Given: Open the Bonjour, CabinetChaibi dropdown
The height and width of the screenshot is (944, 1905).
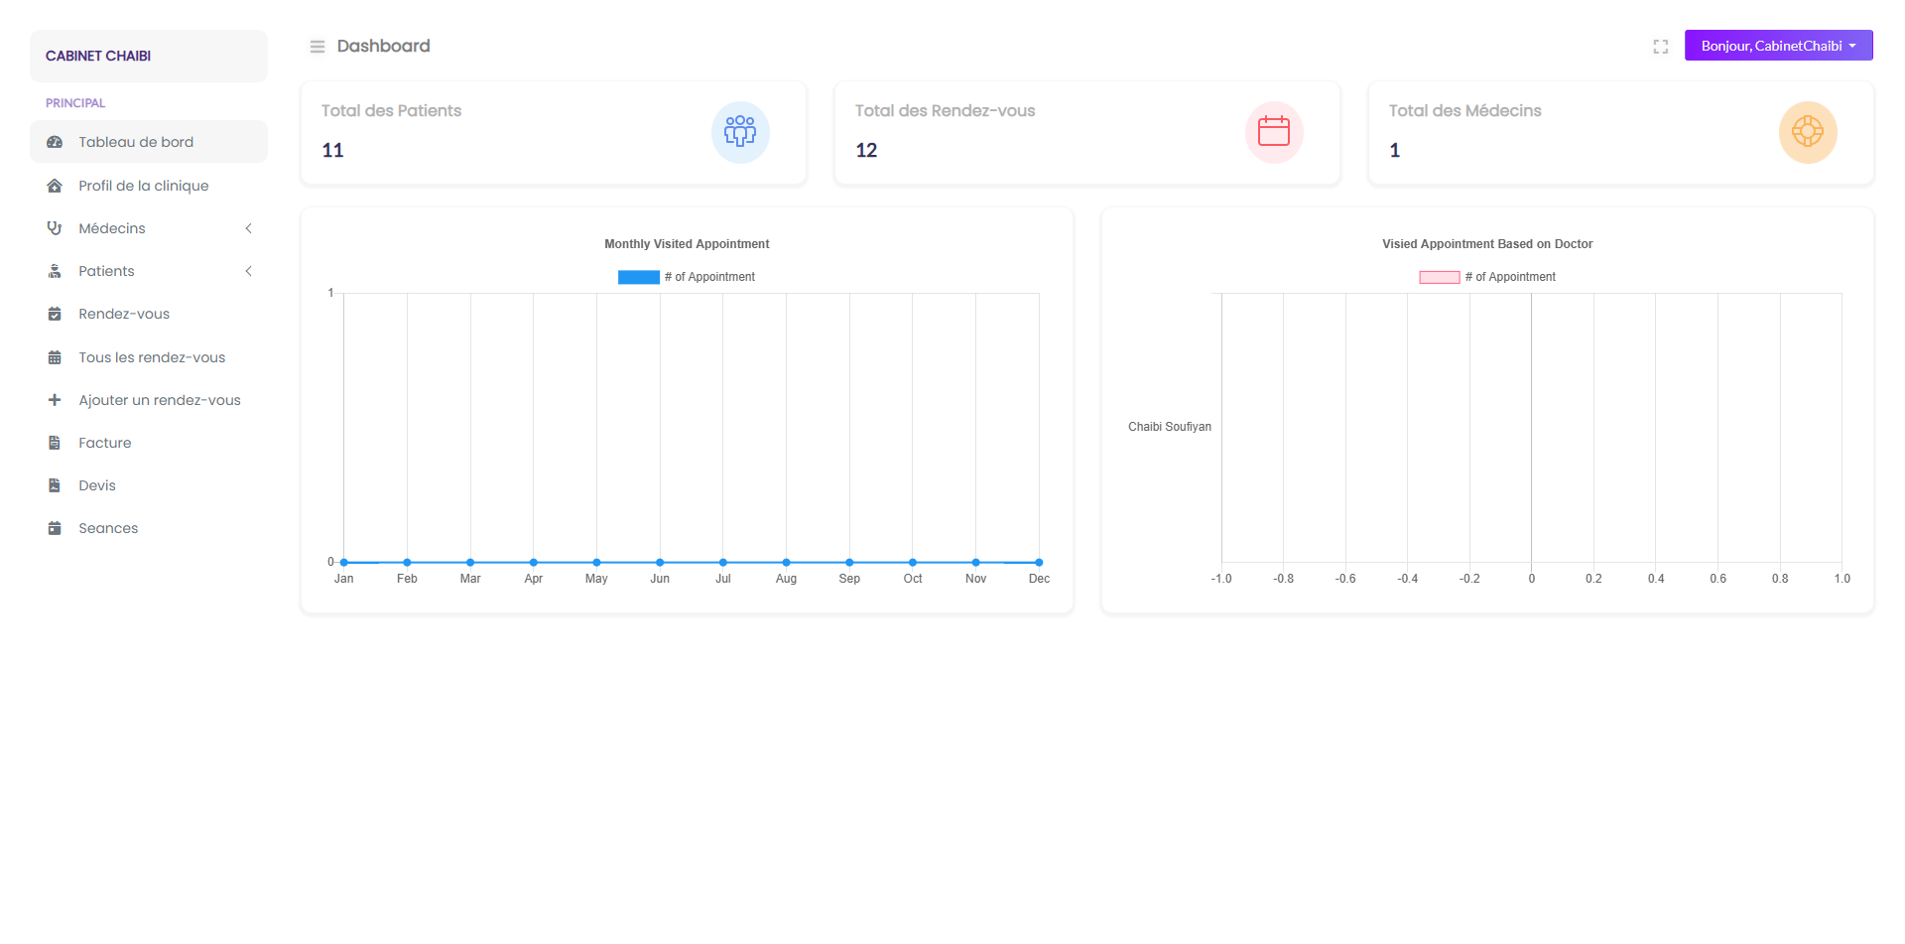Looking at the screenshot, I should 1777,46.
